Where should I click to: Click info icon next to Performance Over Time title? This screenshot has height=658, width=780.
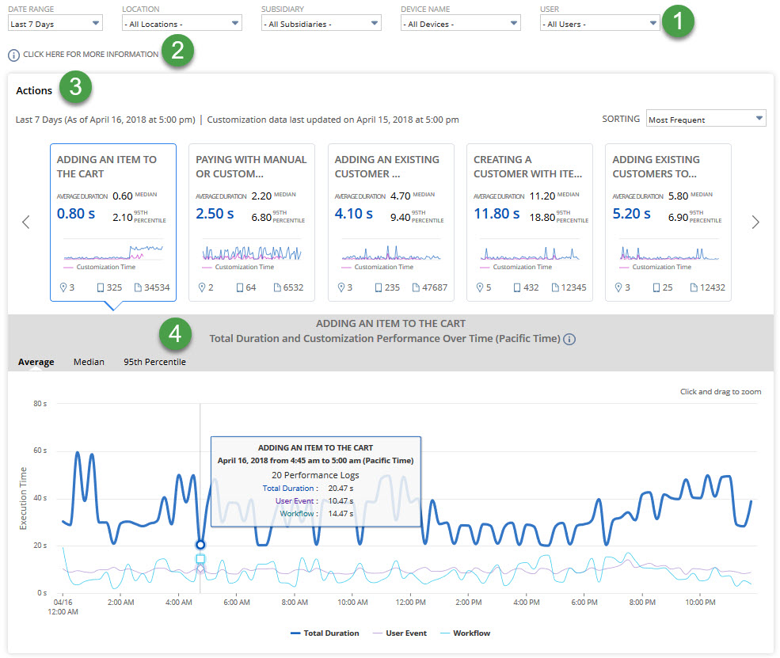tap(569, 339)
